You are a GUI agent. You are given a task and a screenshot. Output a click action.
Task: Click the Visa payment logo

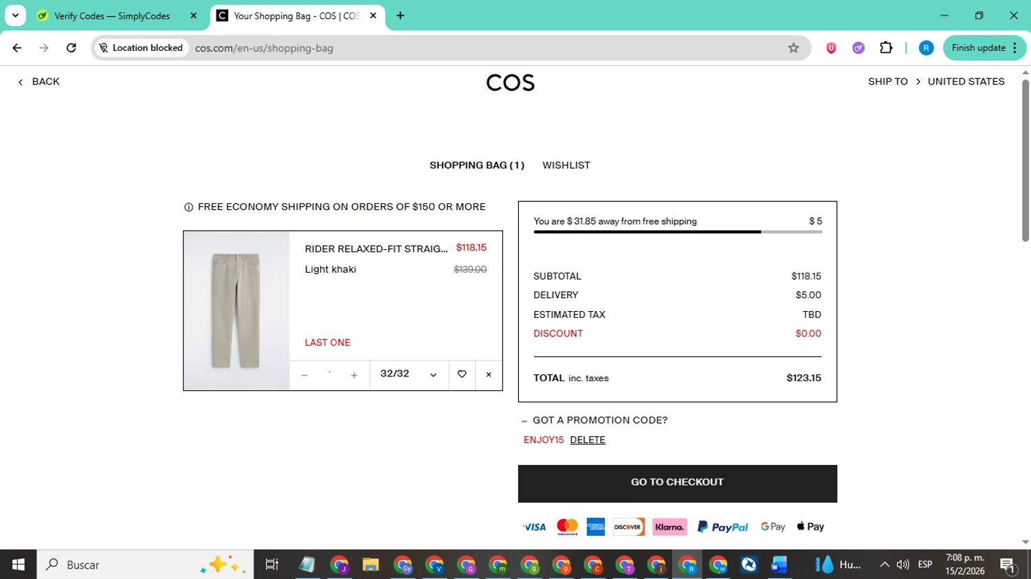(x=534, y=527)
